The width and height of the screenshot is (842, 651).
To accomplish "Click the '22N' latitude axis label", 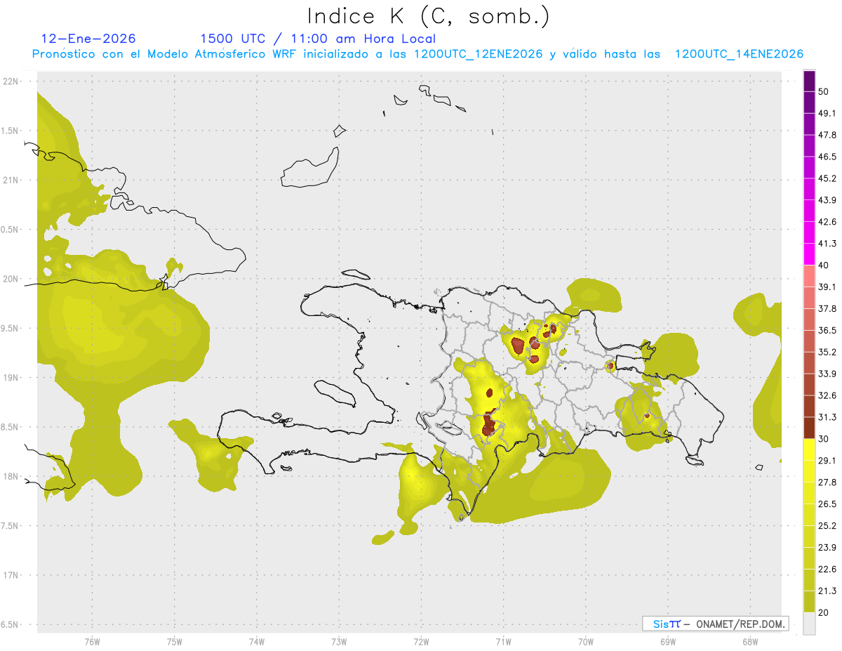I will tap(12, 81).
